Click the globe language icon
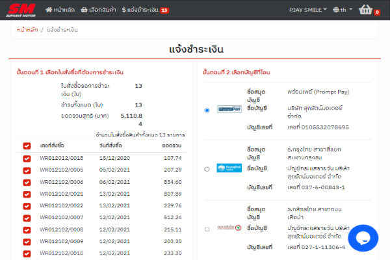Viewport: 390px width, 260px height. tap(336, 10)
